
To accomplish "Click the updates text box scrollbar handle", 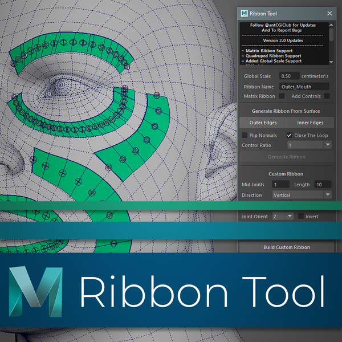I will click(331, 34).
